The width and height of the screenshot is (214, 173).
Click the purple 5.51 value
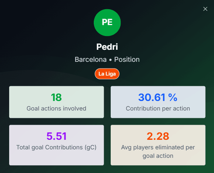[x=56, y=136]
